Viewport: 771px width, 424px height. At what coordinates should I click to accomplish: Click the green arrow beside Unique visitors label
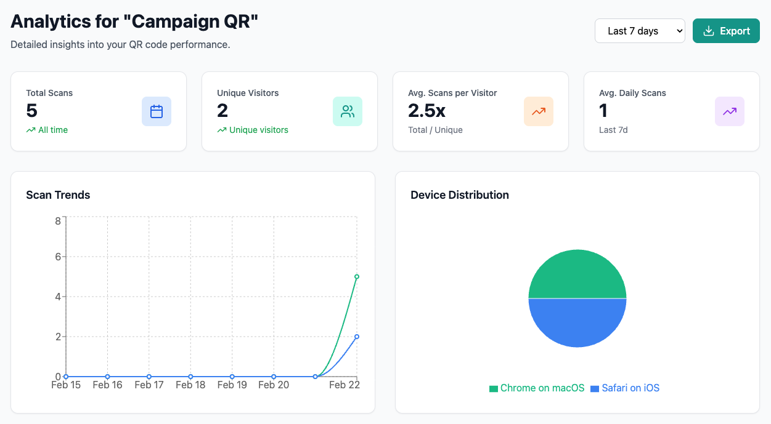221,130
